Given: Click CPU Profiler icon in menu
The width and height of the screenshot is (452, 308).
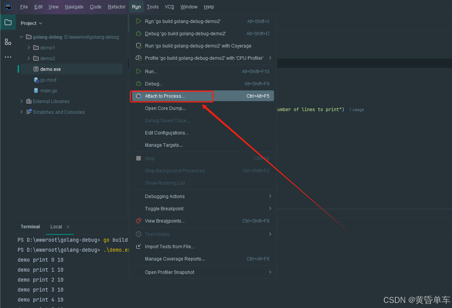Looking at the screenshot, I should point(139,58).
